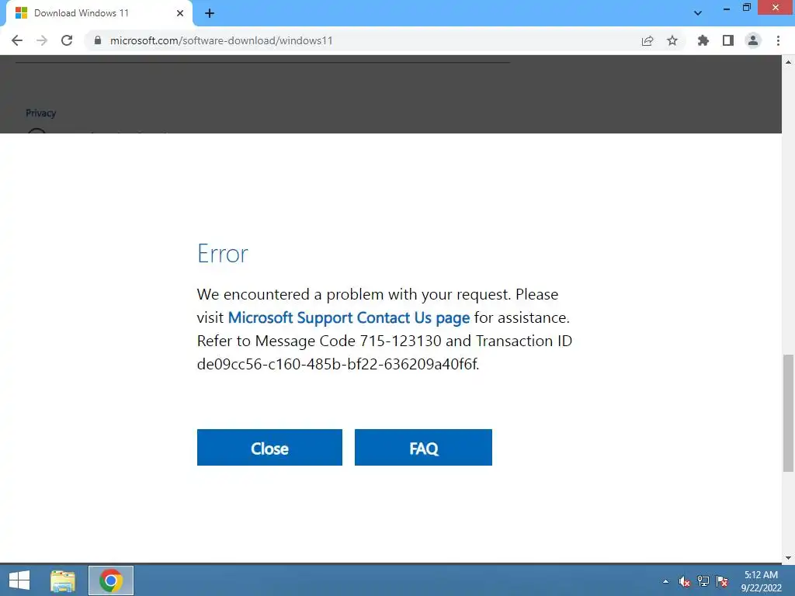Click the Error heading text
The image size is (795, 596).
pos(223,254)
